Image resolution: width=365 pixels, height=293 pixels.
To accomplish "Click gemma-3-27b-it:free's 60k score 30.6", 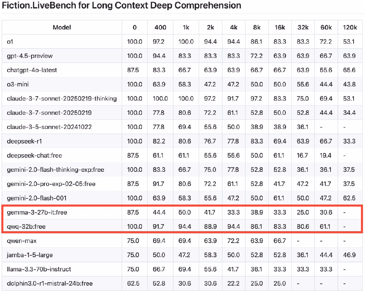I will (x=326, y=212).
